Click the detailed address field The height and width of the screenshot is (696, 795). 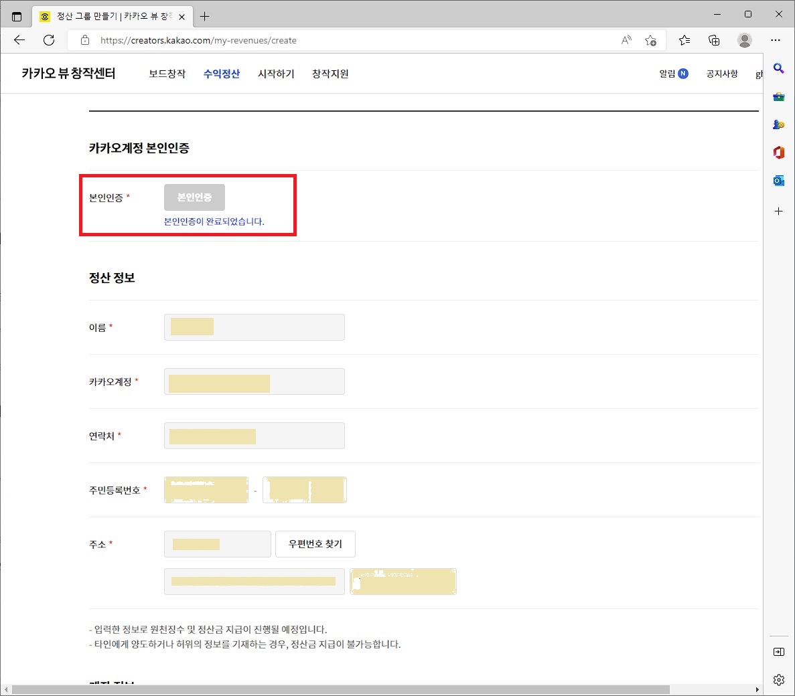[x=403, y=582]
